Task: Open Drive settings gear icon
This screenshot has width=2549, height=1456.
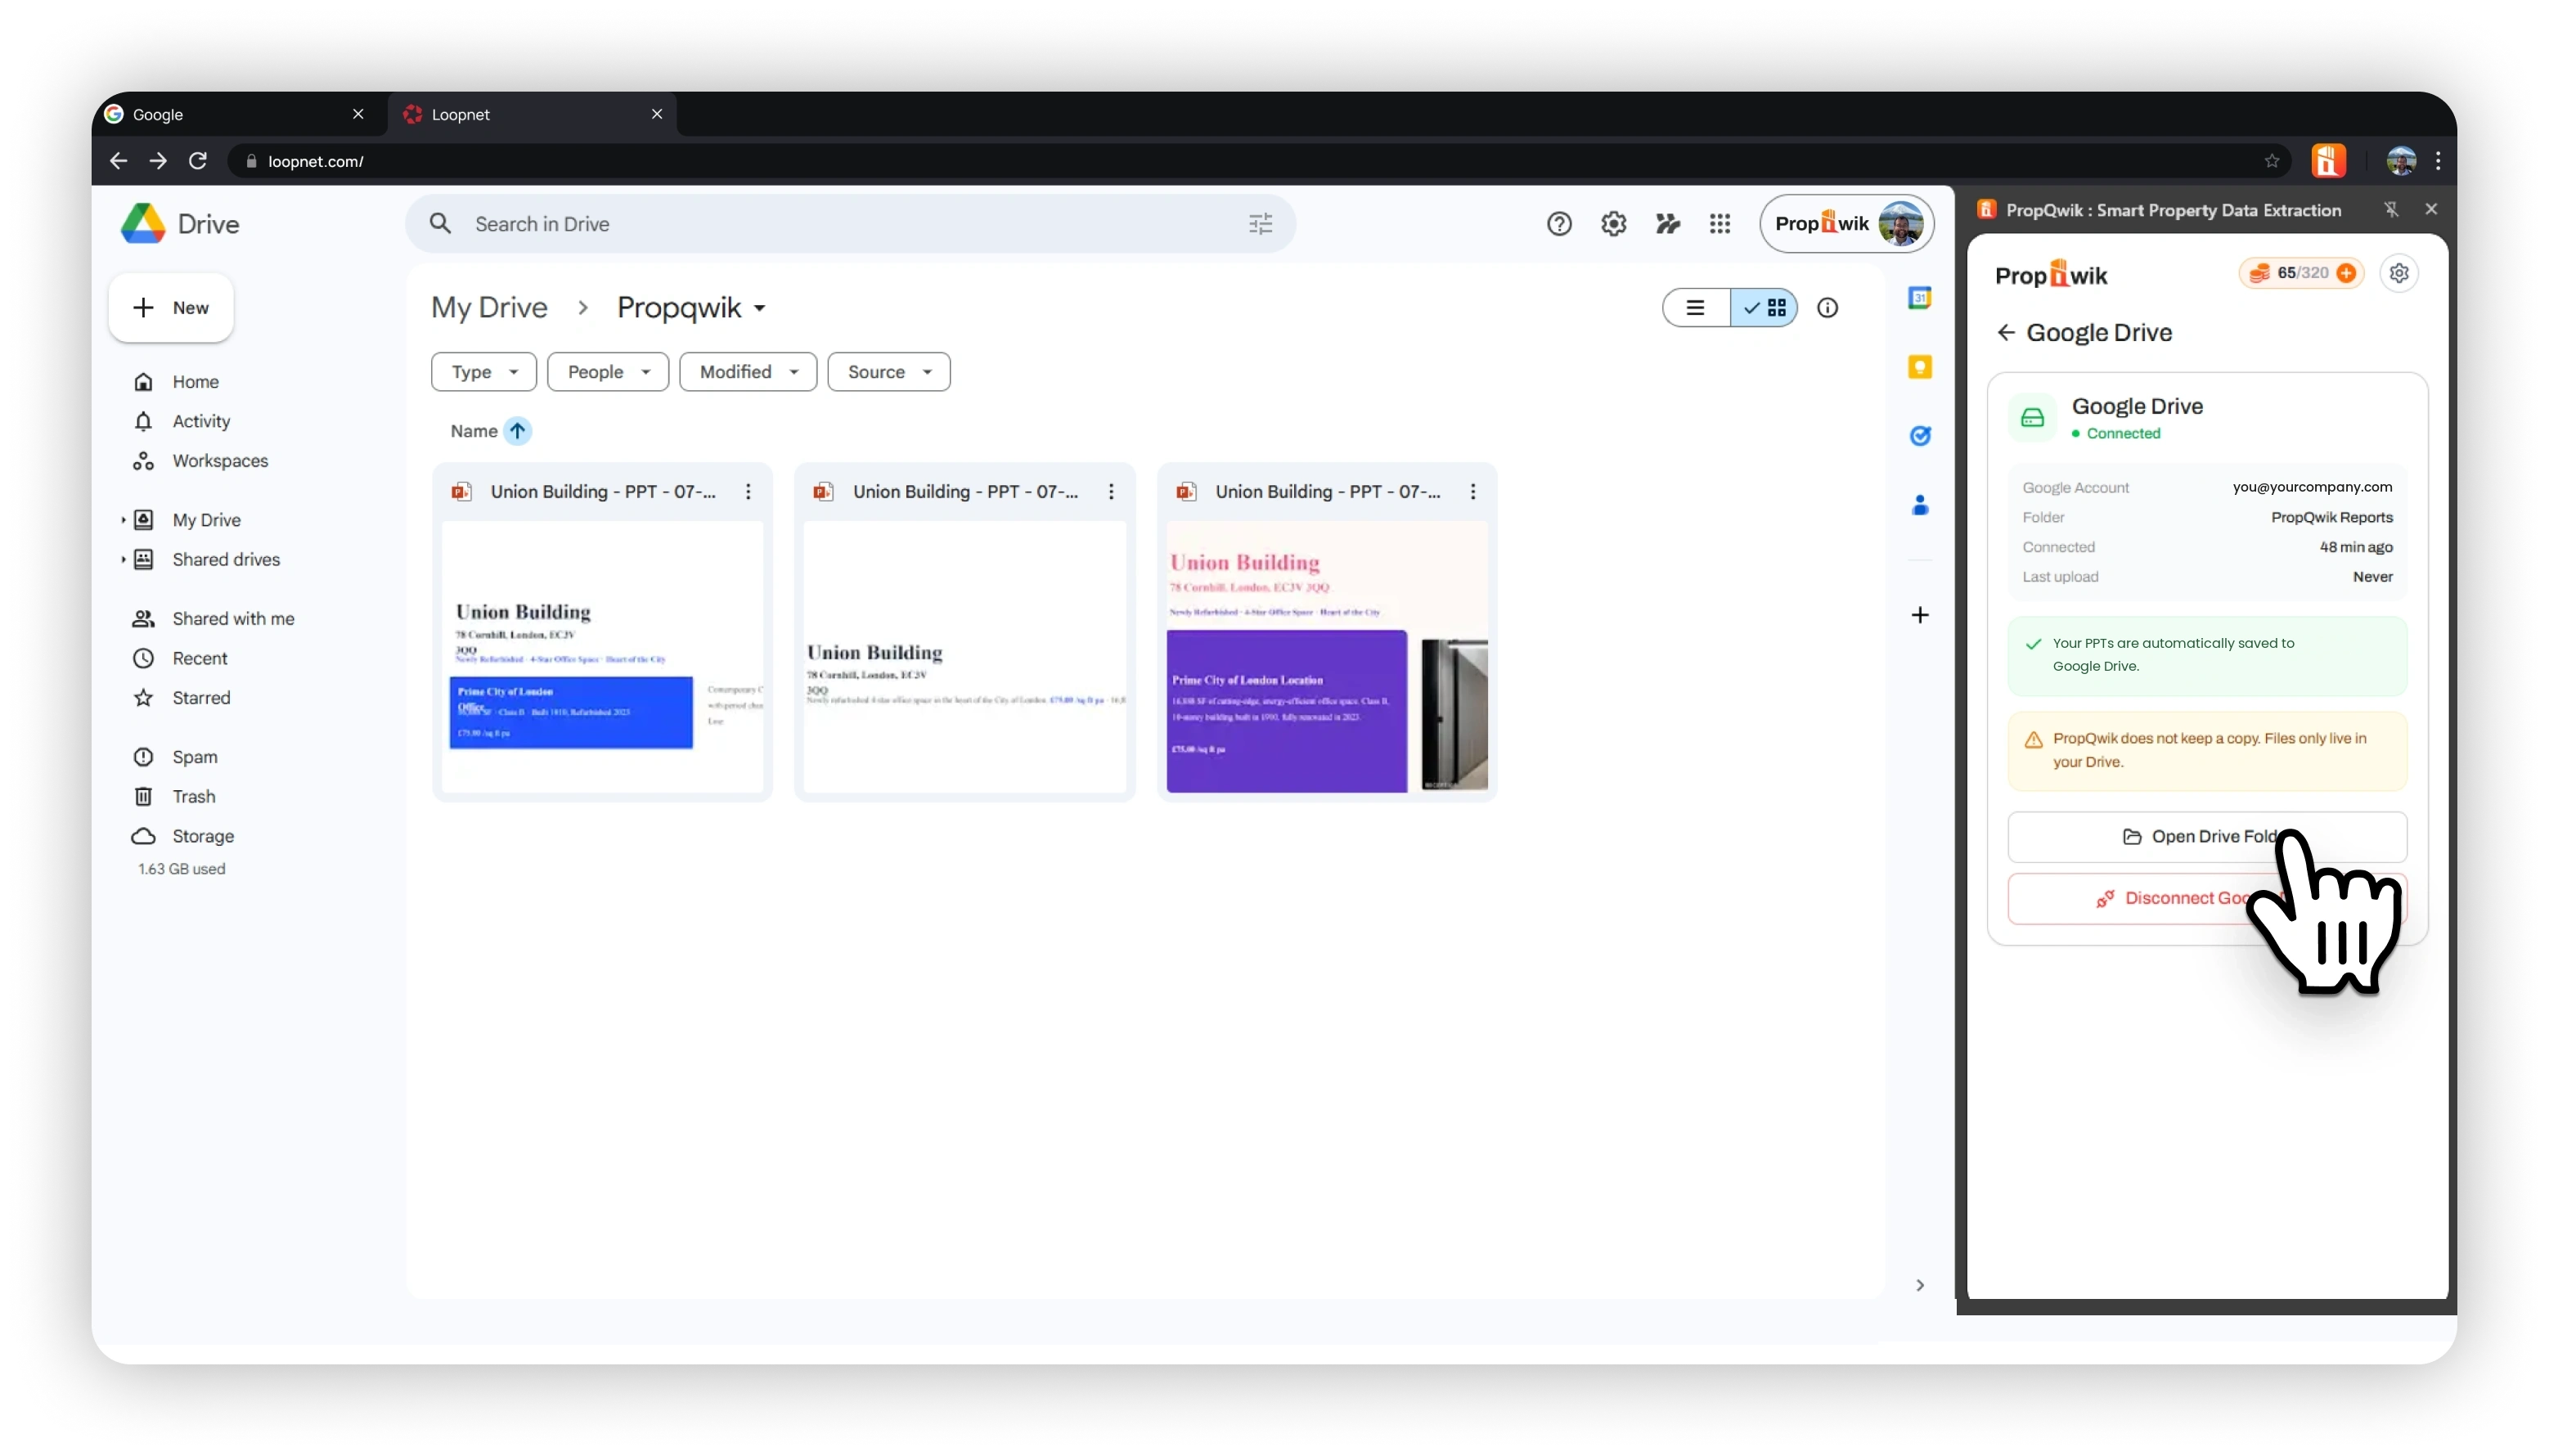Action: click(1613, 224)
